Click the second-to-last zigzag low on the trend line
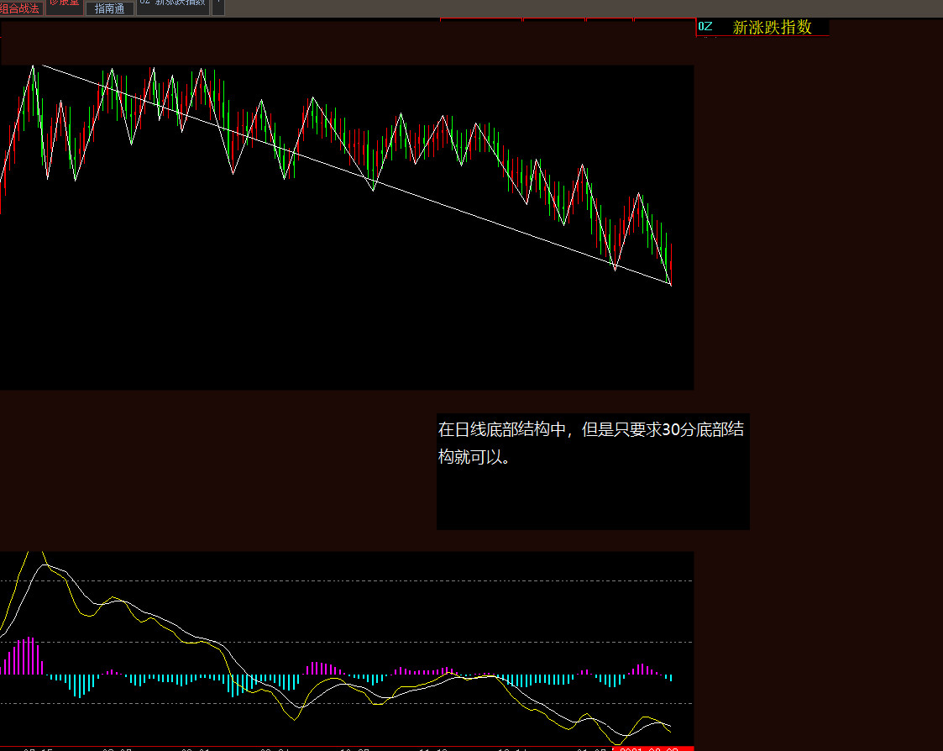943x751 pixels. pyautogui.click(x=615, y=270)
